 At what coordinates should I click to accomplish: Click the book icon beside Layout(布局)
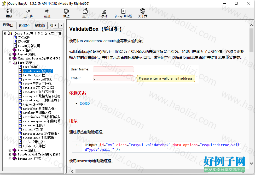point(15,54)
